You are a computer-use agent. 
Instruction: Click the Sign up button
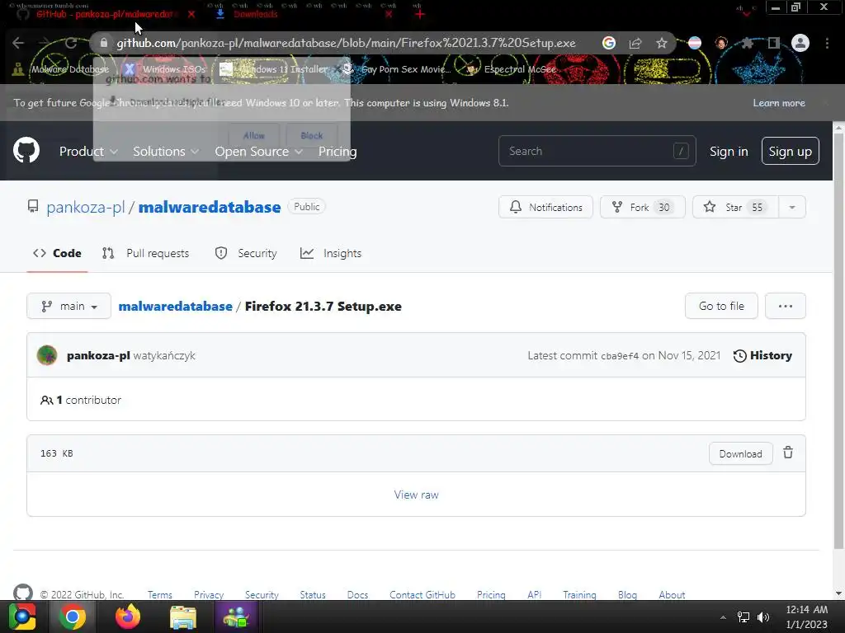(x=790, y=152)
